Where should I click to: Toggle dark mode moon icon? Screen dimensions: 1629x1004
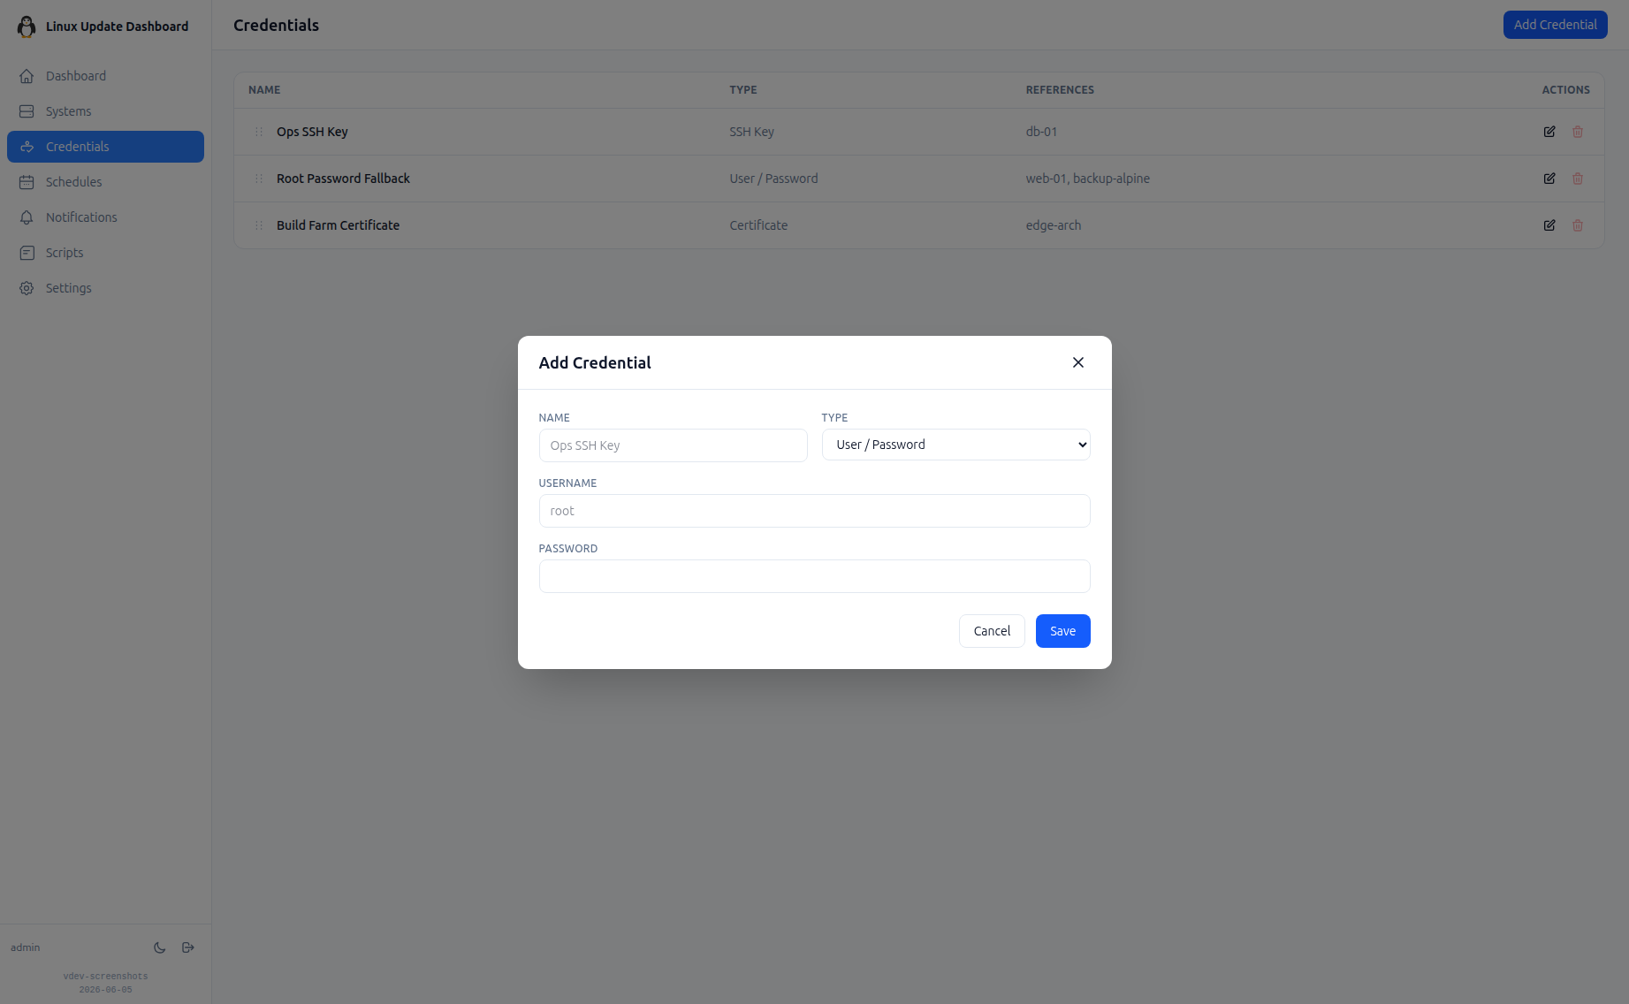coord(160,947)
